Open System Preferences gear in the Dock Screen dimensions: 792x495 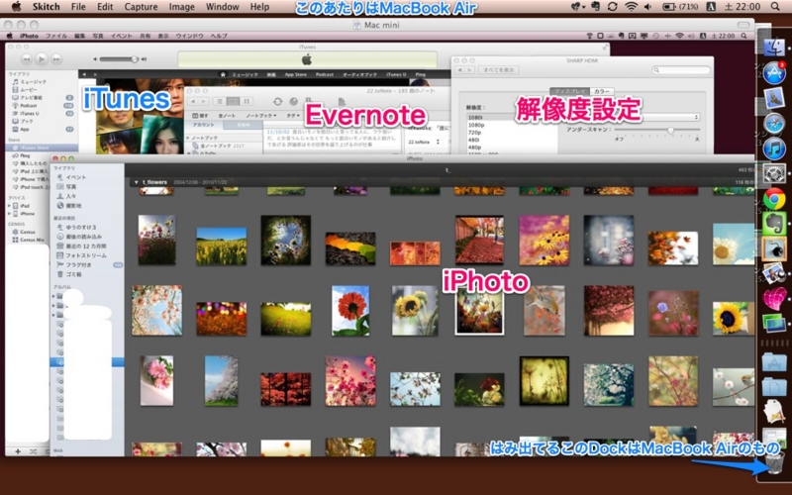pyautogui.click(x=774, y=174)
